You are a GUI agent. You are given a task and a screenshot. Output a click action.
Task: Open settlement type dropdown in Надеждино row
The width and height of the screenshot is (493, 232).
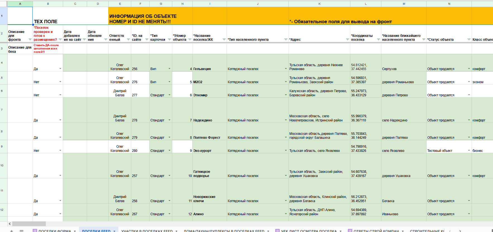[286, 120]
